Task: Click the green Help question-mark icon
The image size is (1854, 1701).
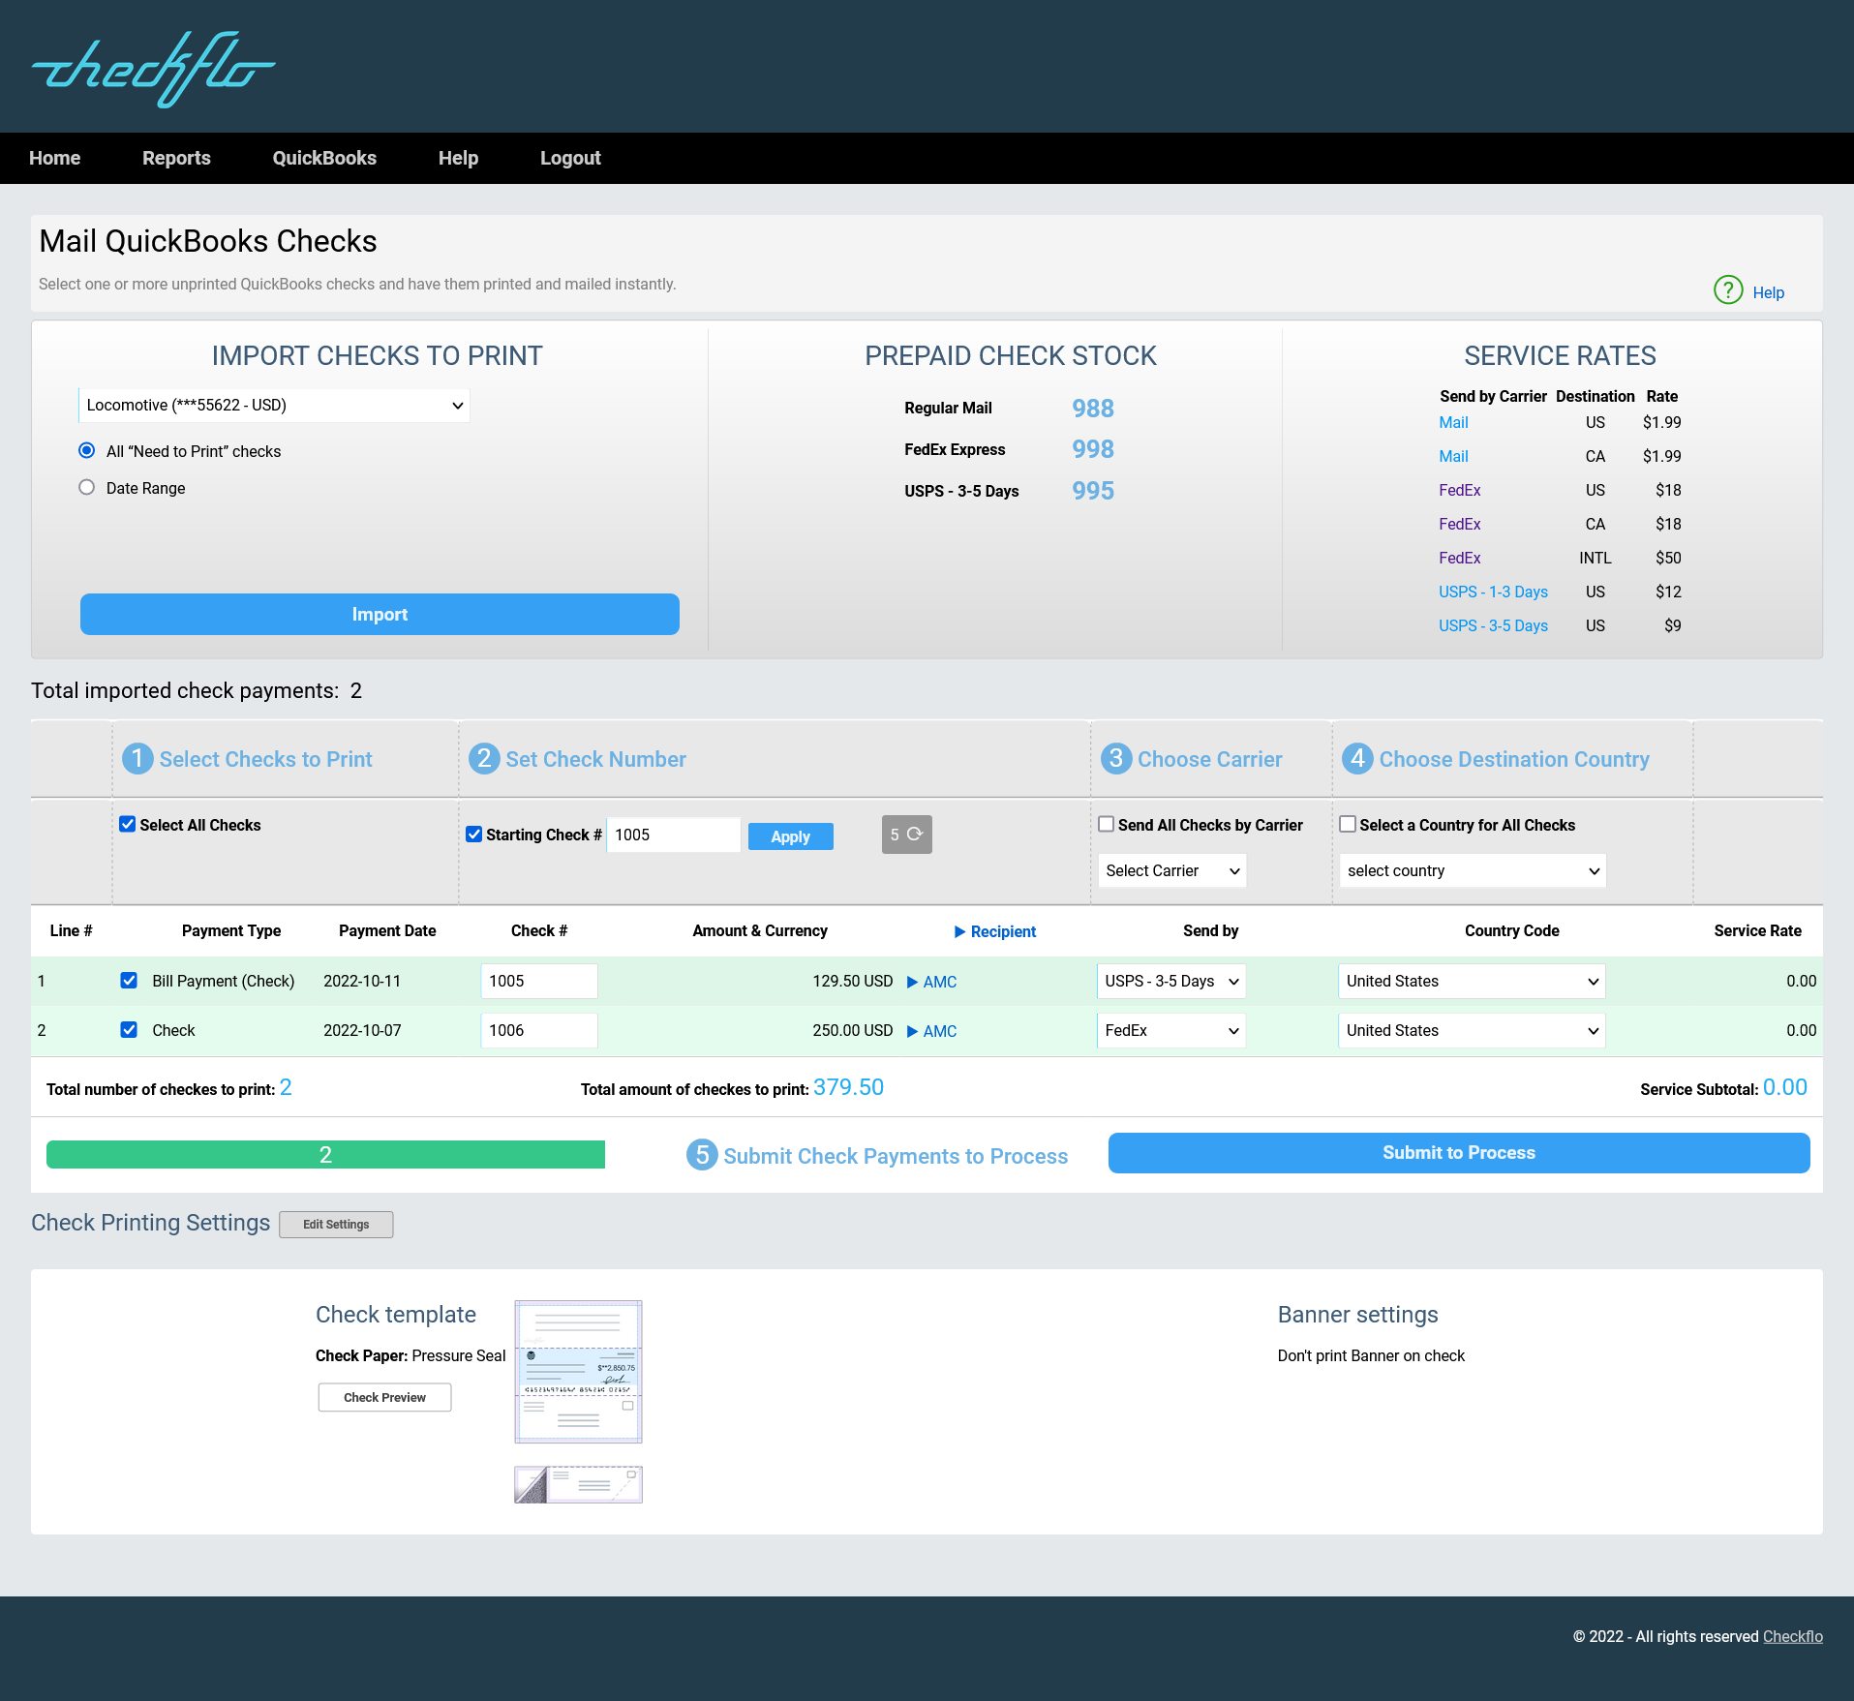Action: point(1728,289)
